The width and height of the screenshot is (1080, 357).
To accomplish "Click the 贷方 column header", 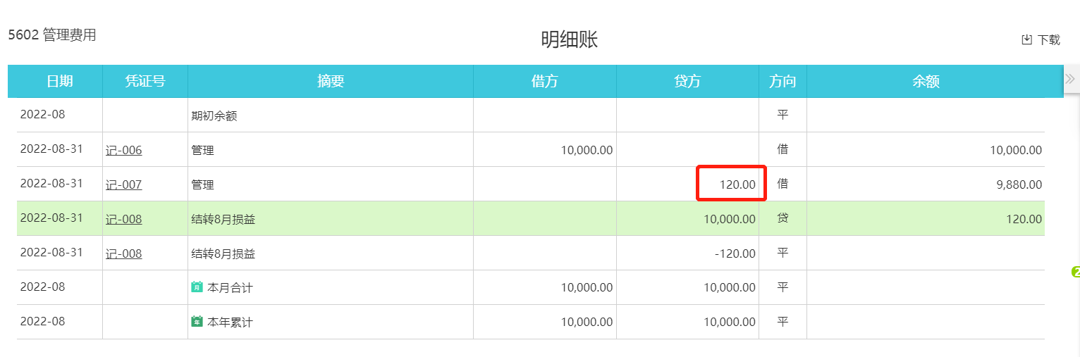I will 687,81.
